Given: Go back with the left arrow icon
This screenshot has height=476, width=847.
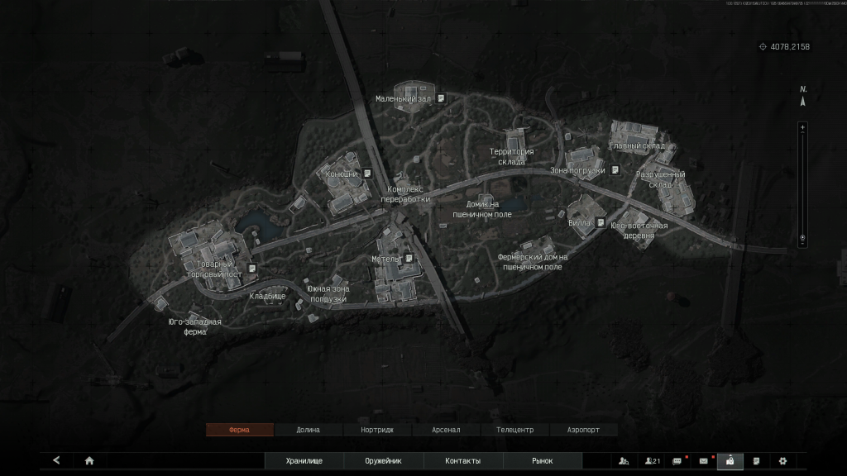Looking at the screenshot, I should (56, 460).
